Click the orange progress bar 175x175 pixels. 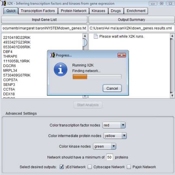[x=97, y=76]
